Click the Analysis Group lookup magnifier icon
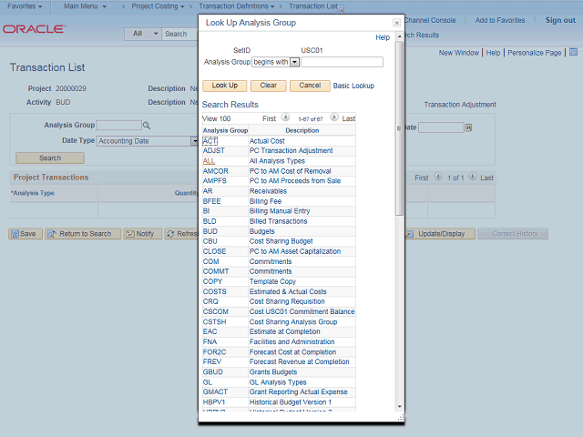The image size is (583, 437). click(x=147, y=126)
